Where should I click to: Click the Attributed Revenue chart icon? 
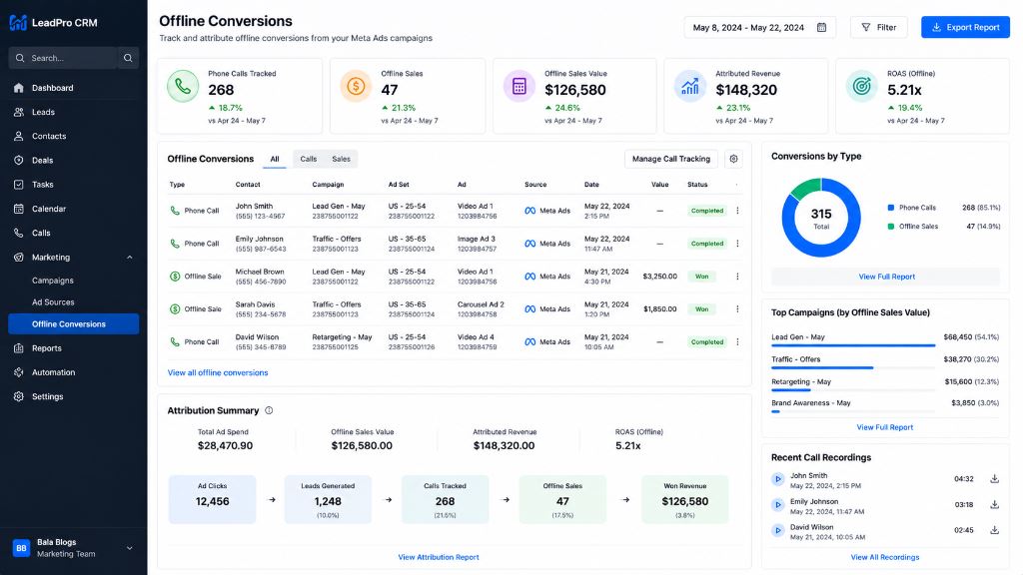point(689,86)
